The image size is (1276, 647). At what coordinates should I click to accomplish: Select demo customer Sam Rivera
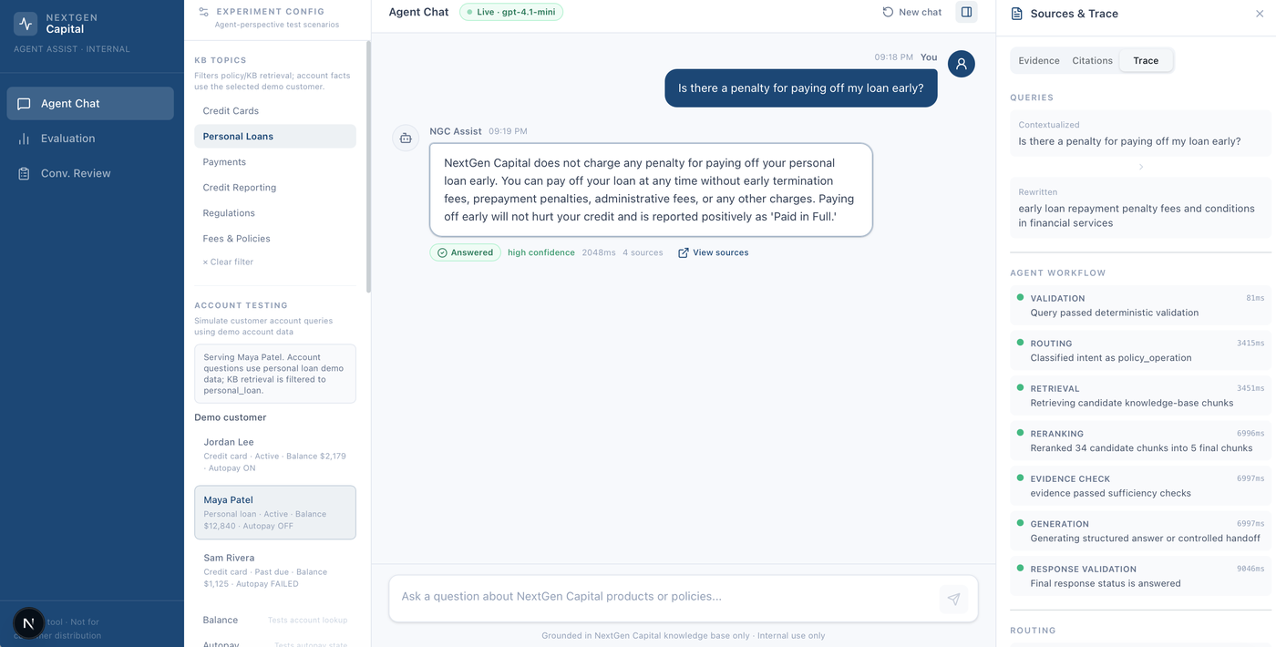275,570
